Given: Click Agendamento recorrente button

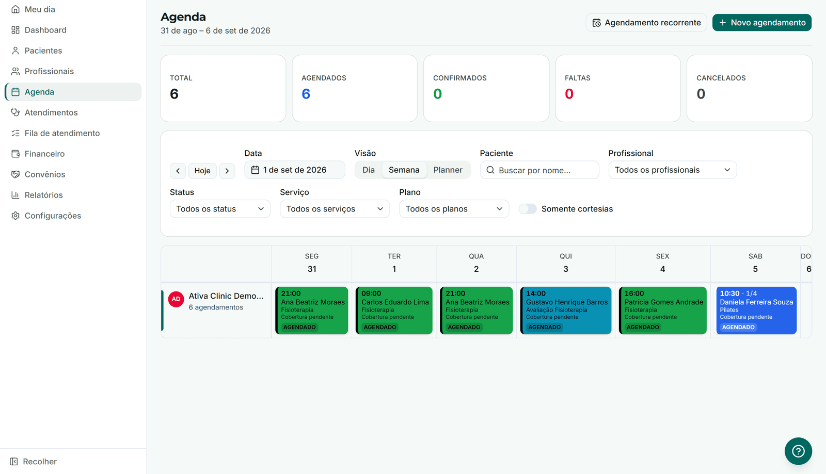Looking at the screenshot, I should (x=646, y=23).
